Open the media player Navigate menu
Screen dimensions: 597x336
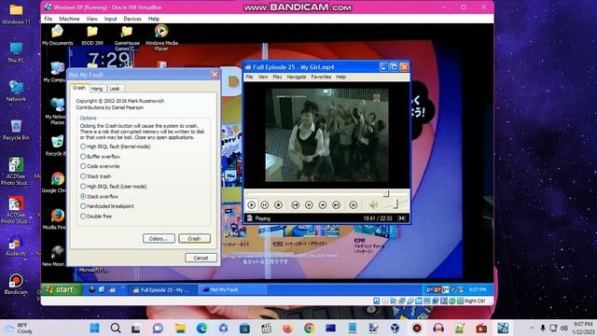[297, 77]
